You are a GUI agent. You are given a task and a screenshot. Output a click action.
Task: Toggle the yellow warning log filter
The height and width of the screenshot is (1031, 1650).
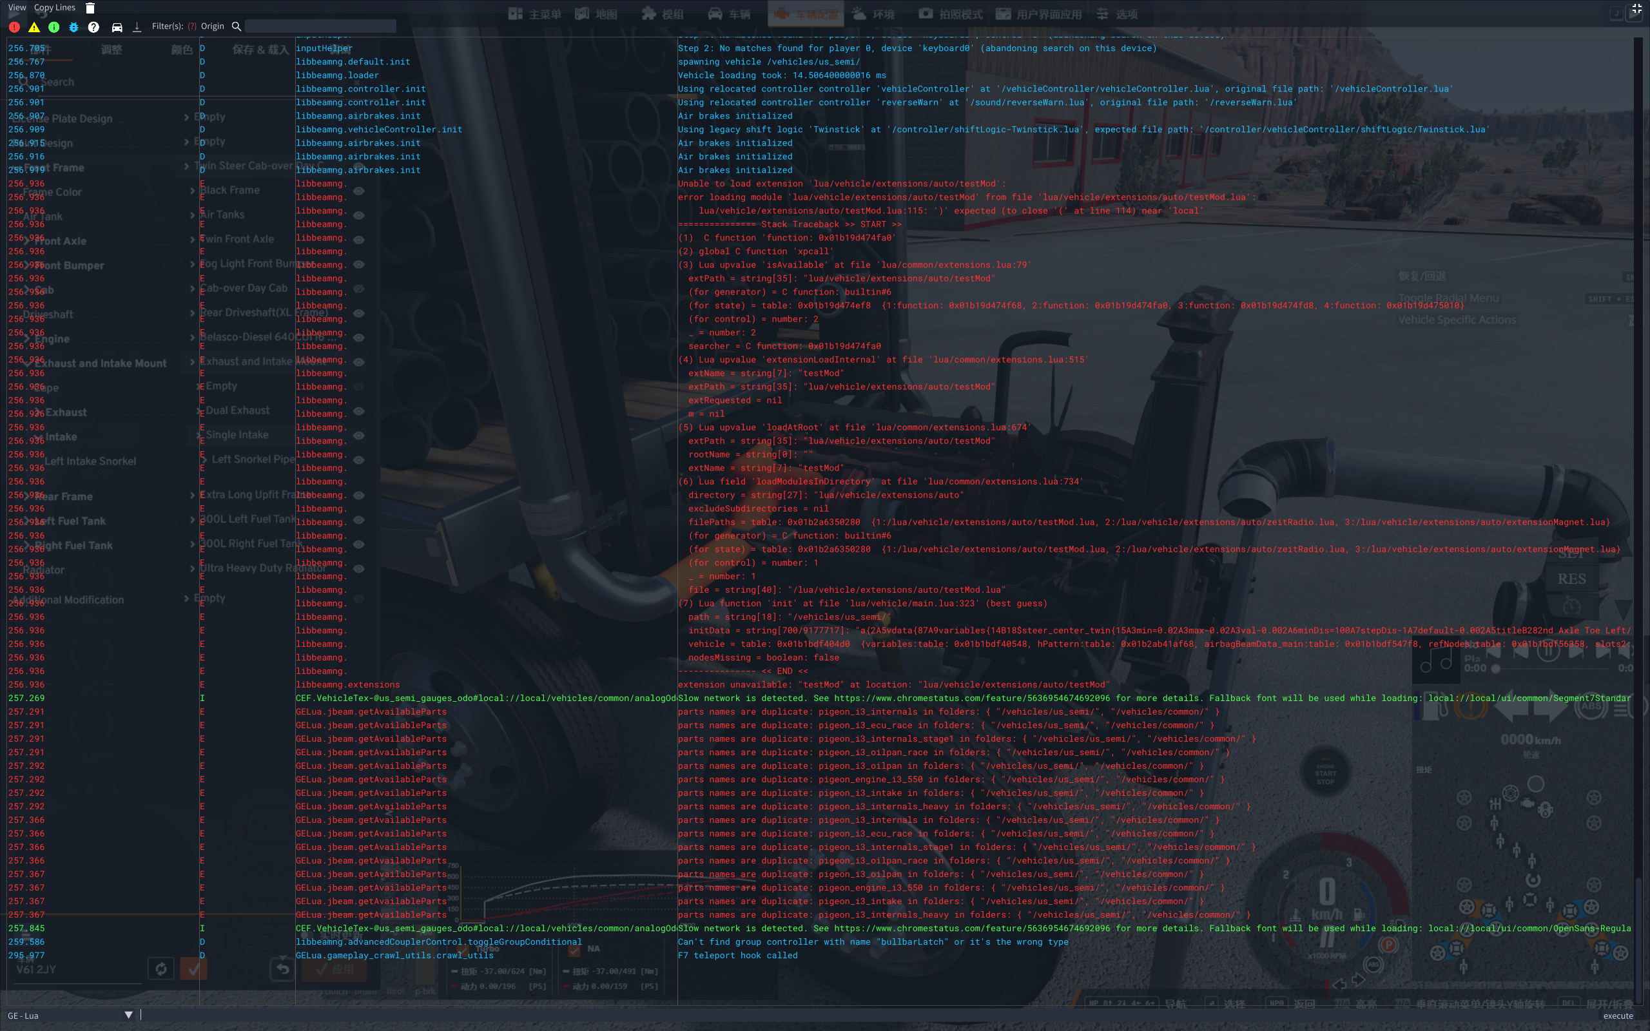click(34, 26)
